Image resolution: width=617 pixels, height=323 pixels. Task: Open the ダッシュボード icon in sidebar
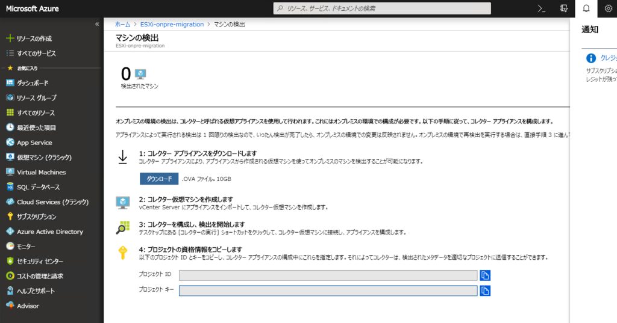pos(10,83)
